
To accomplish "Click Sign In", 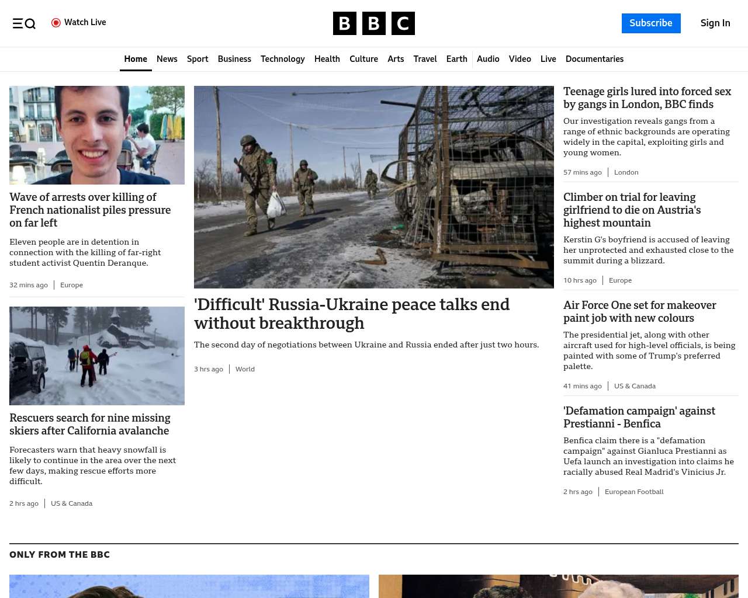I will point(715,23).
